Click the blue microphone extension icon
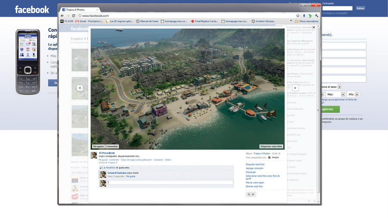This screenshot has height=218, width=388. coord(304,16)
